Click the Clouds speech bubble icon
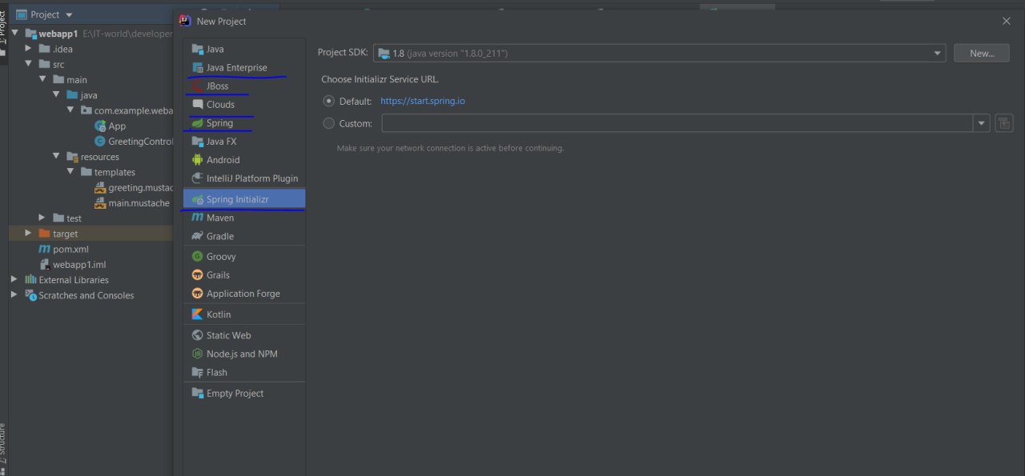This screenshot has height=476, width=1025. tap(197, 104)
